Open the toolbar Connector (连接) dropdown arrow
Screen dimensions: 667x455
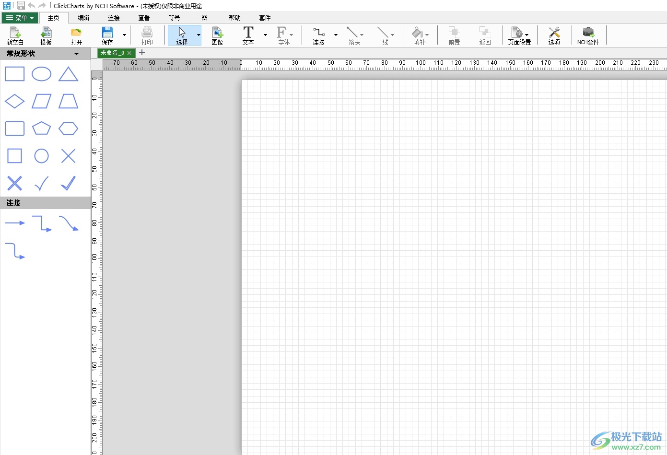click(336, 35)
